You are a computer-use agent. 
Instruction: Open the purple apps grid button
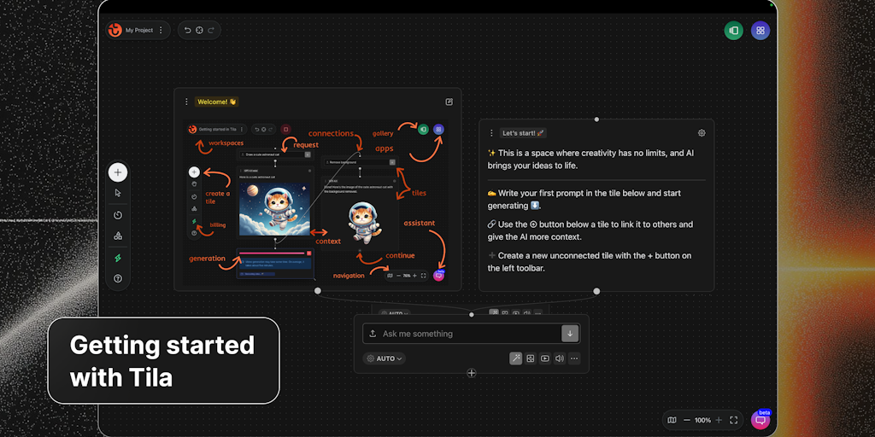click(x=760, y=31)
